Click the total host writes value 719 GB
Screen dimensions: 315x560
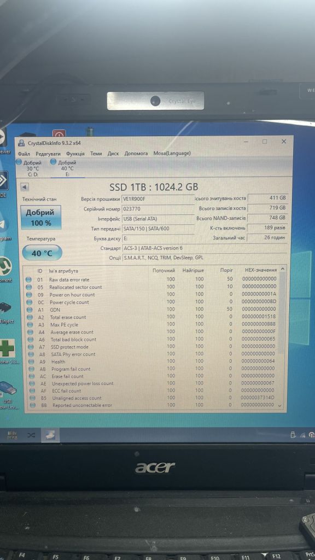coord(267,208)
